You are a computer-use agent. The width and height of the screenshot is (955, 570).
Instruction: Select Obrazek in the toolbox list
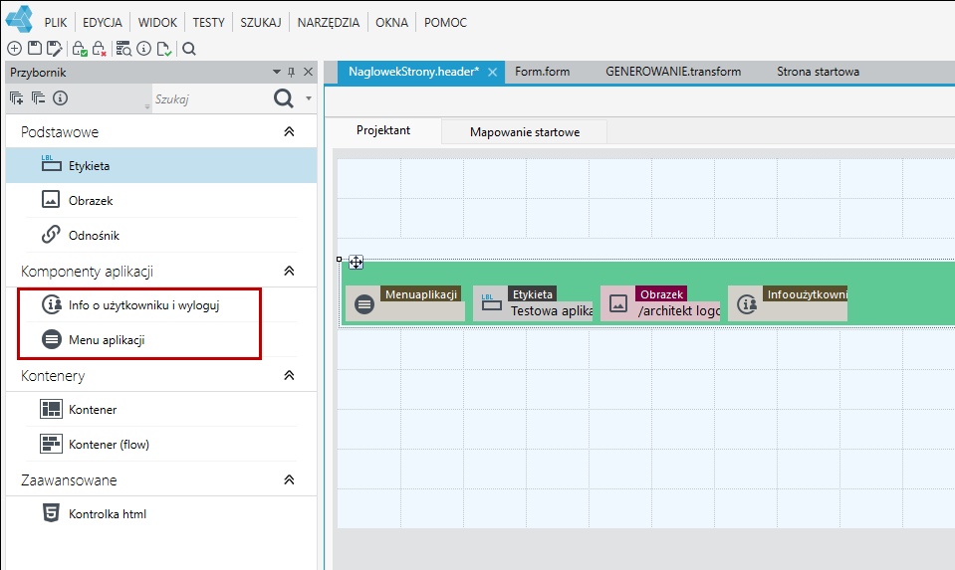pyautogui.click(x=161, y=200)
